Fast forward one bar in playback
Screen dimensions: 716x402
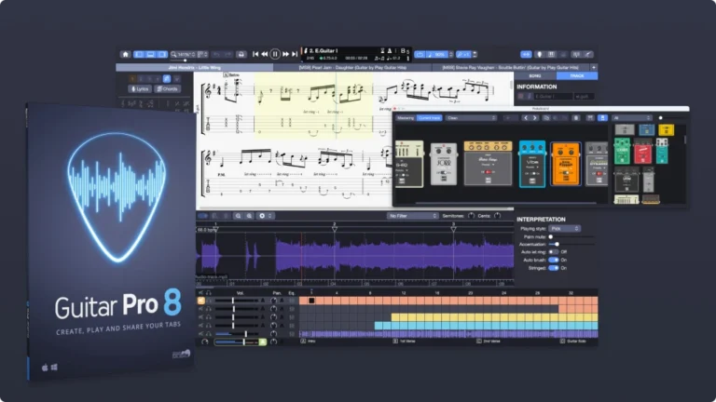(285, 54)
